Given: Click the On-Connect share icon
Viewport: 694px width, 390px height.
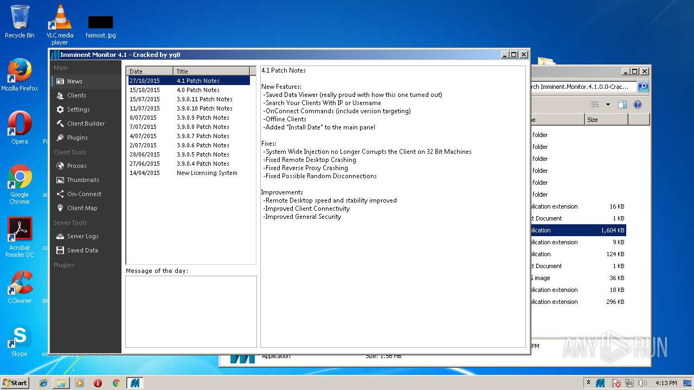Looking at the screenshot, I should (60, 194).
